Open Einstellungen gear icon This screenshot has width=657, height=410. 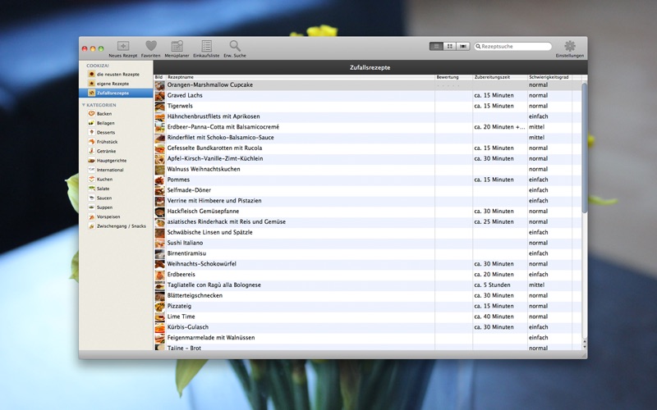(570, 49)
